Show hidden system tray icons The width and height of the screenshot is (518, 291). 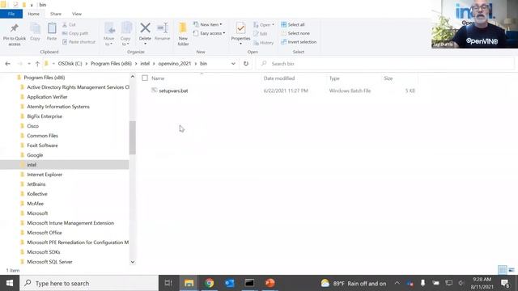[x=397, y=283]
